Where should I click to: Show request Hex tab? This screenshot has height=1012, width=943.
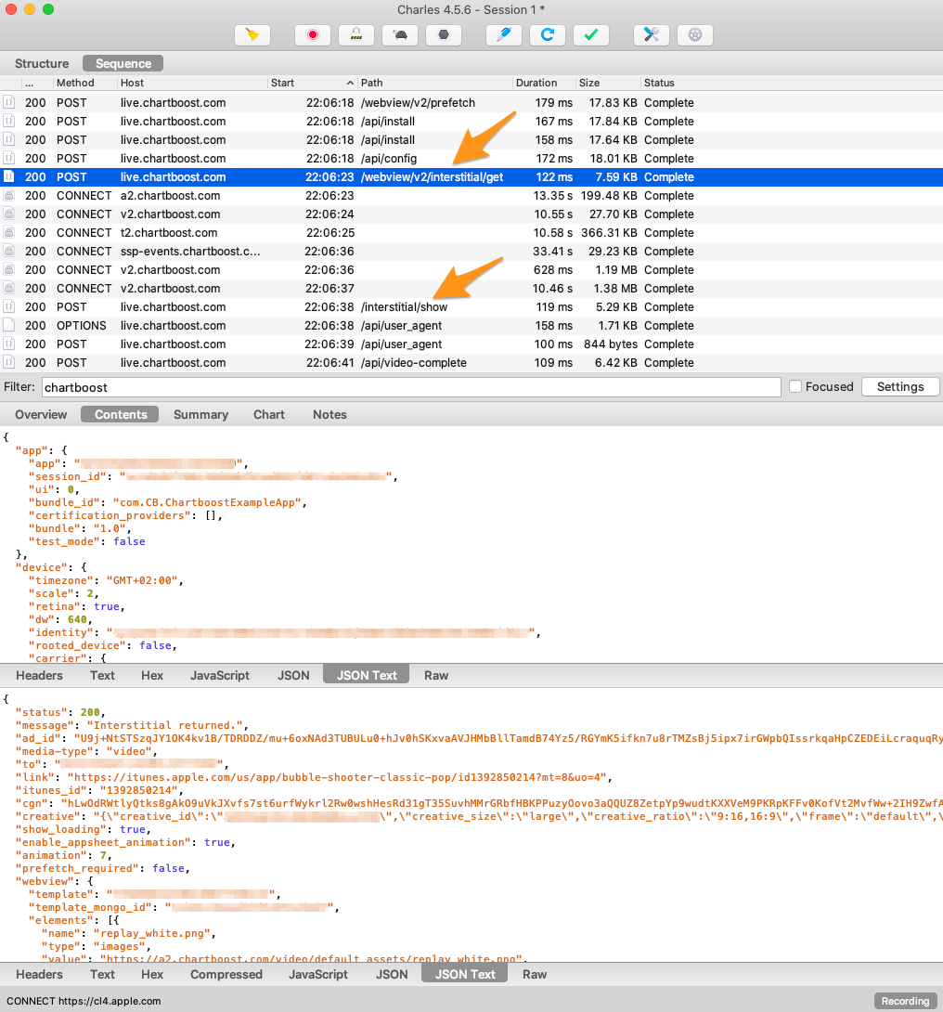[x=152, y=675]
